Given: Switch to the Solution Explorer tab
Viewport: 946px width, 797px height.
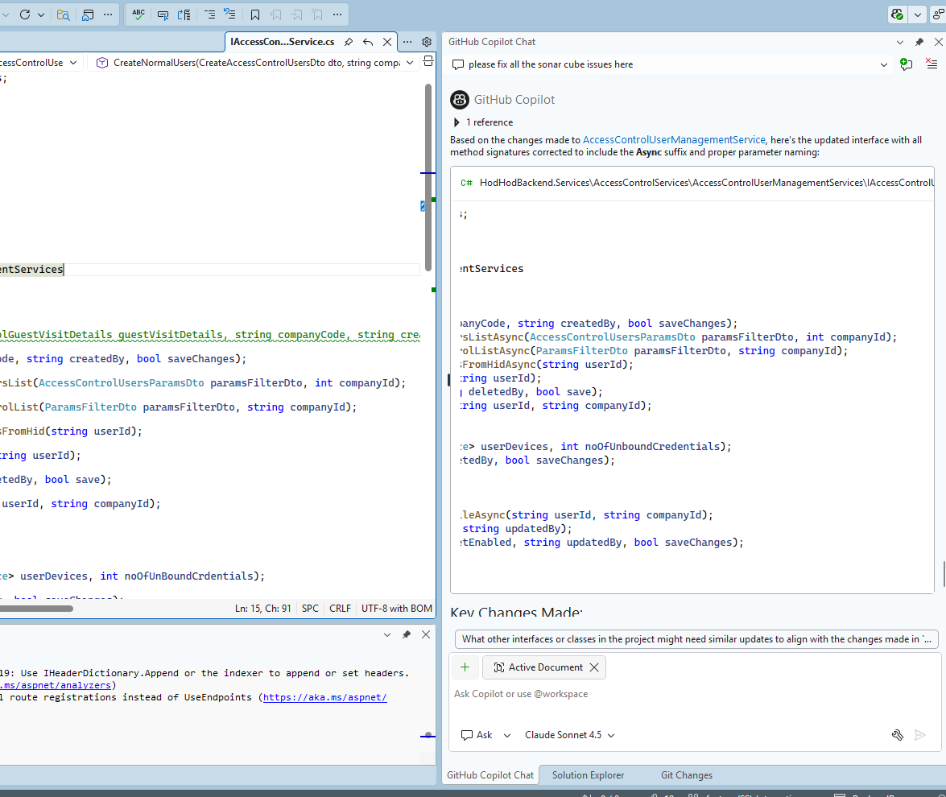Looking at the screenshot, I should (588, 775).
